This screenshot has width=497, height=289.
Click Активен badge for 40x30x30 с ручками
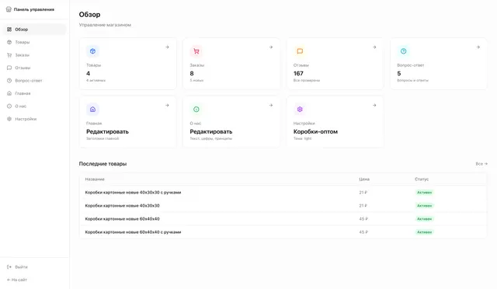tap(425, 192)
